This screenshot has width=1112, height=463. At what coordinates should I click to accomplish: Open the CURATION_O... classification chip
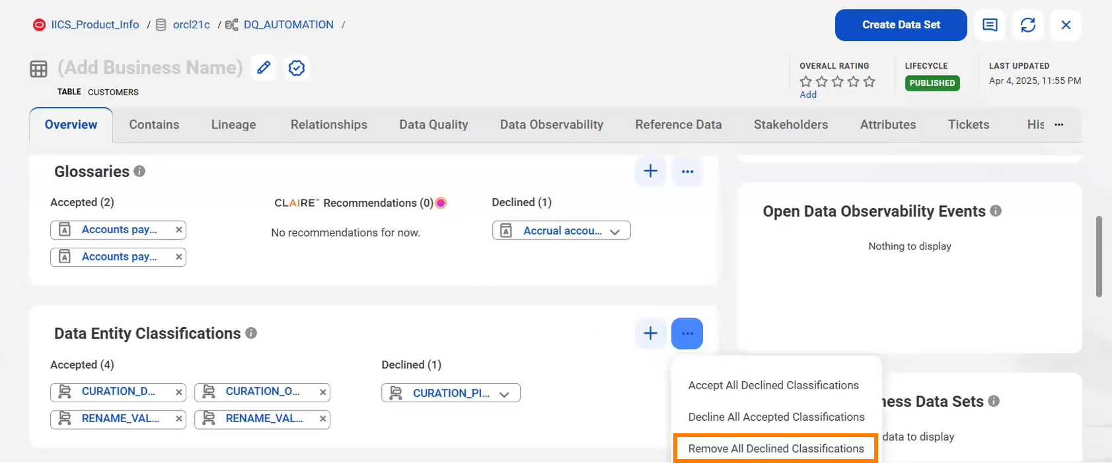[262, 392]
